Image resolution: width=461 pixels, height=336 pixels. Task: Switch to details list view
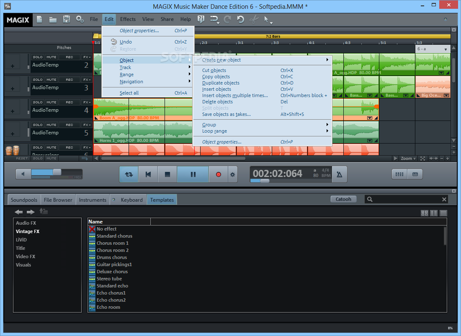coord(443,213)
